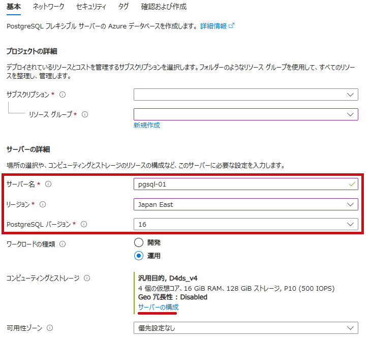This screenshot has height=339, width=371.
Task: Click the サーバーの構成 link
Action: (158, 307)
